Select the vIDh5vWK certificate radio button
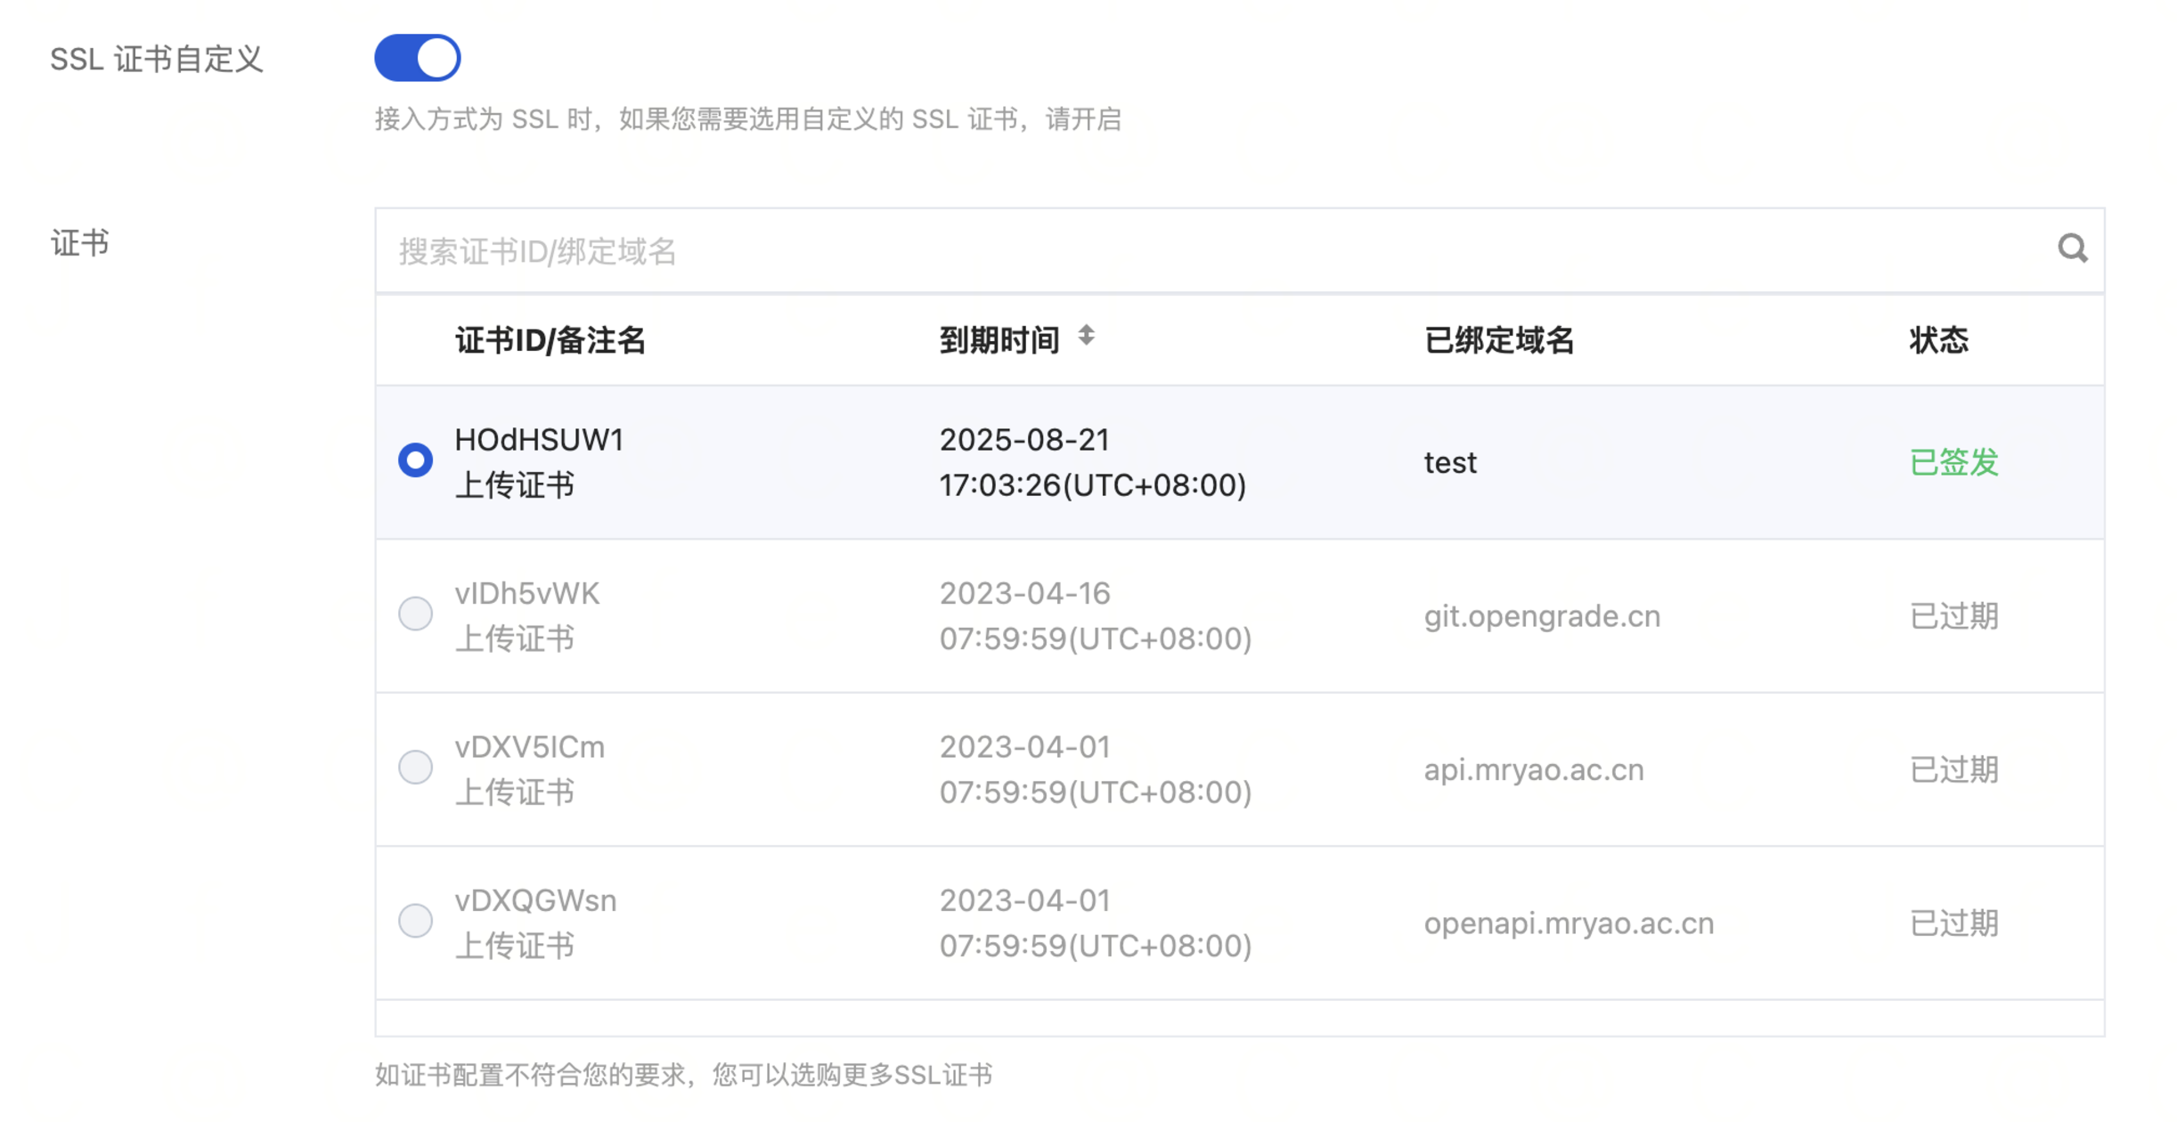This screenshot has height=1122, width=2177. [415, 614]
